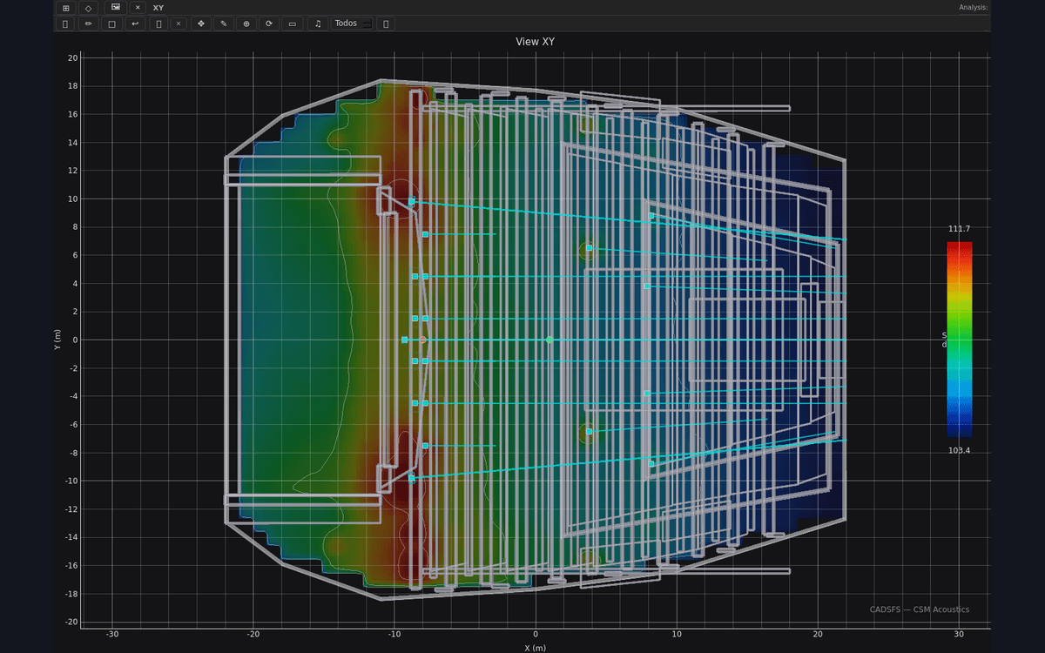The height and width of the screenshot is (653, 1045).
Task: Select the pencil draw tool
Action: tap(88, 24)
